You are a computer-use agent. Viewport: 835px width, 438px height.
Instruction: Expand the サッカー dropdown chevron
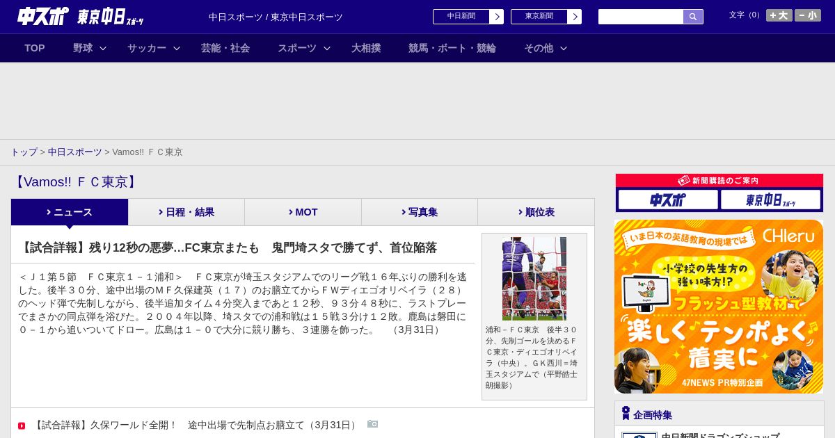[x=177, y=48]
